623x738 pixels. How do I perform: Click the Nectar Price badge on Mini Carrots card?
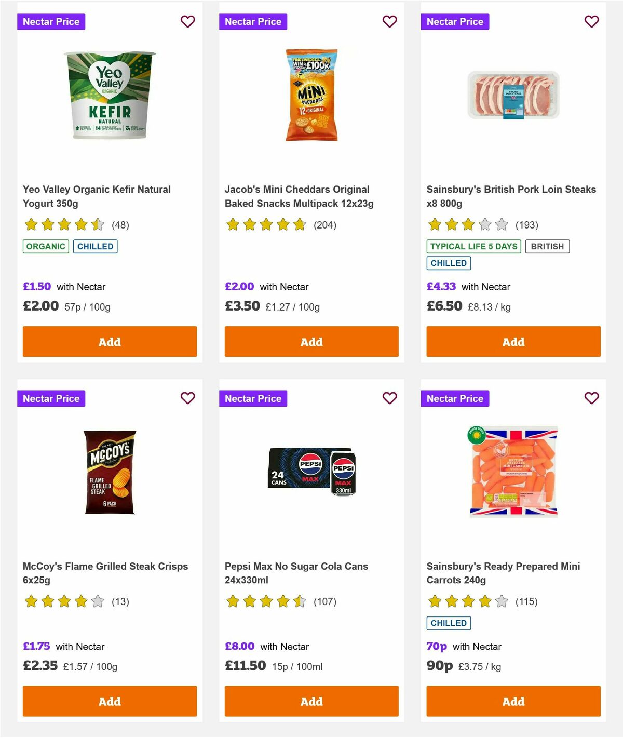click(455, 398)
